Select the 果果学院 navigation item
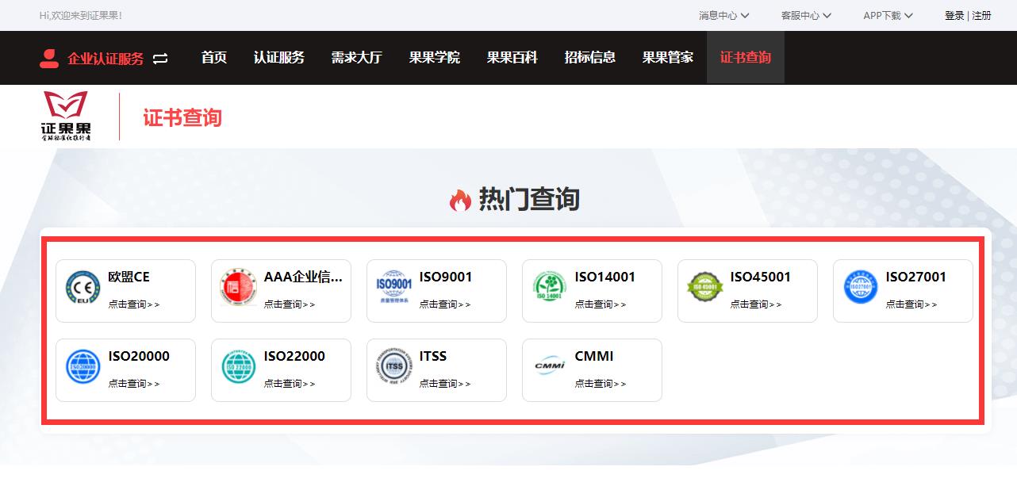This screenshot has height=486, width=1017. (x=434, y=58)
